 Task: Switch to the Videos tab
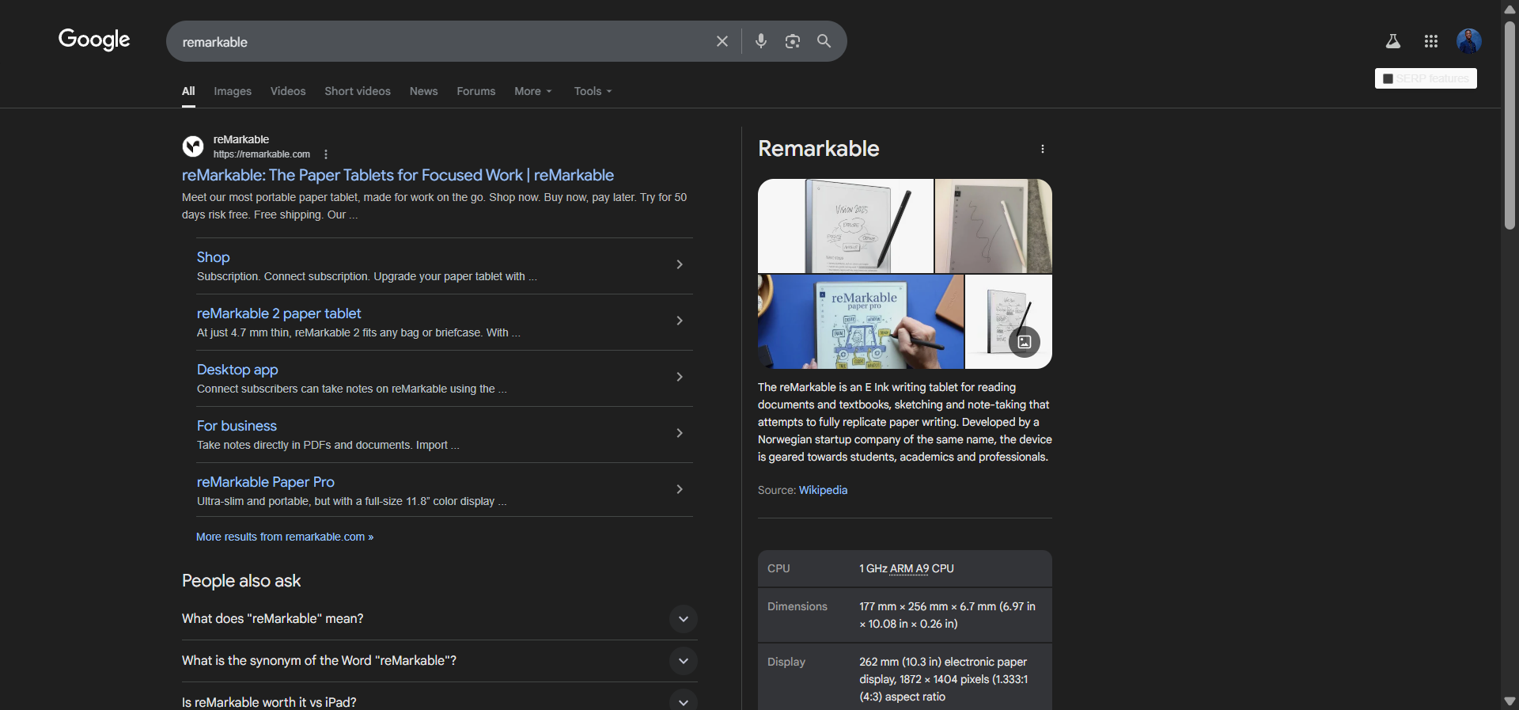[x=288, y=91]
